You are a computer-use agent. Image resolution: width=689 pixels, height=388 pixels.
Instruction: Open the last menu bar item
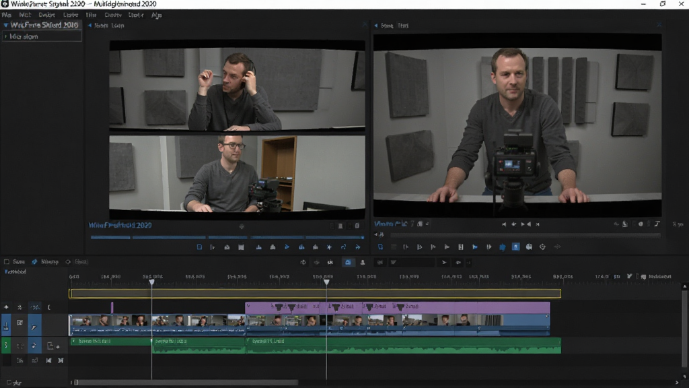pos(156,15)
